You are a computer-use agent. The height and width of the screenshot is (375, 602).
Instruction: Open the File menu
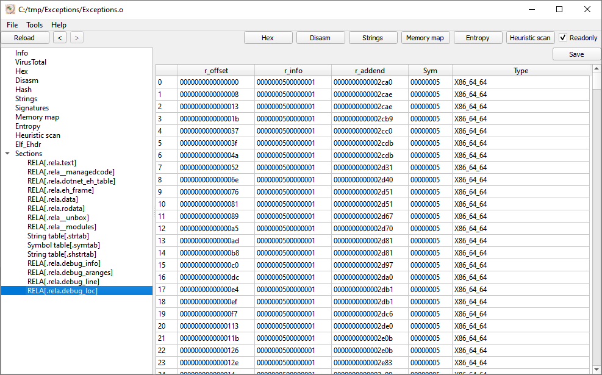[12, 25]
